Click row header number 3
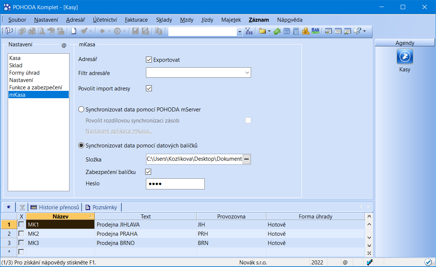This screenshot has width=436, height=267. pos(9,243)
